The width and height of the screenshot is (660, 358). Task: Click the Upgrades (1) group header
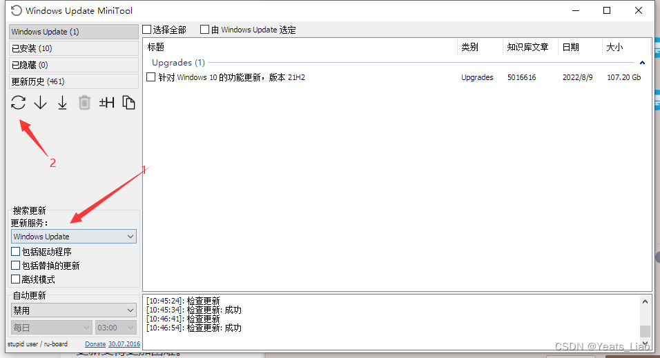(178, 63)
